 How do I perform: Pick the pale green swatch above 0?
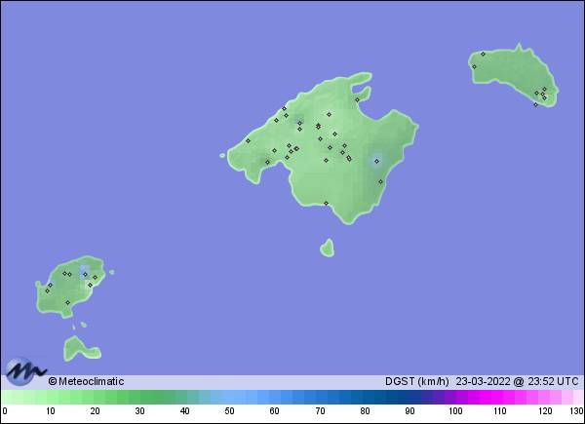(8, 397)
